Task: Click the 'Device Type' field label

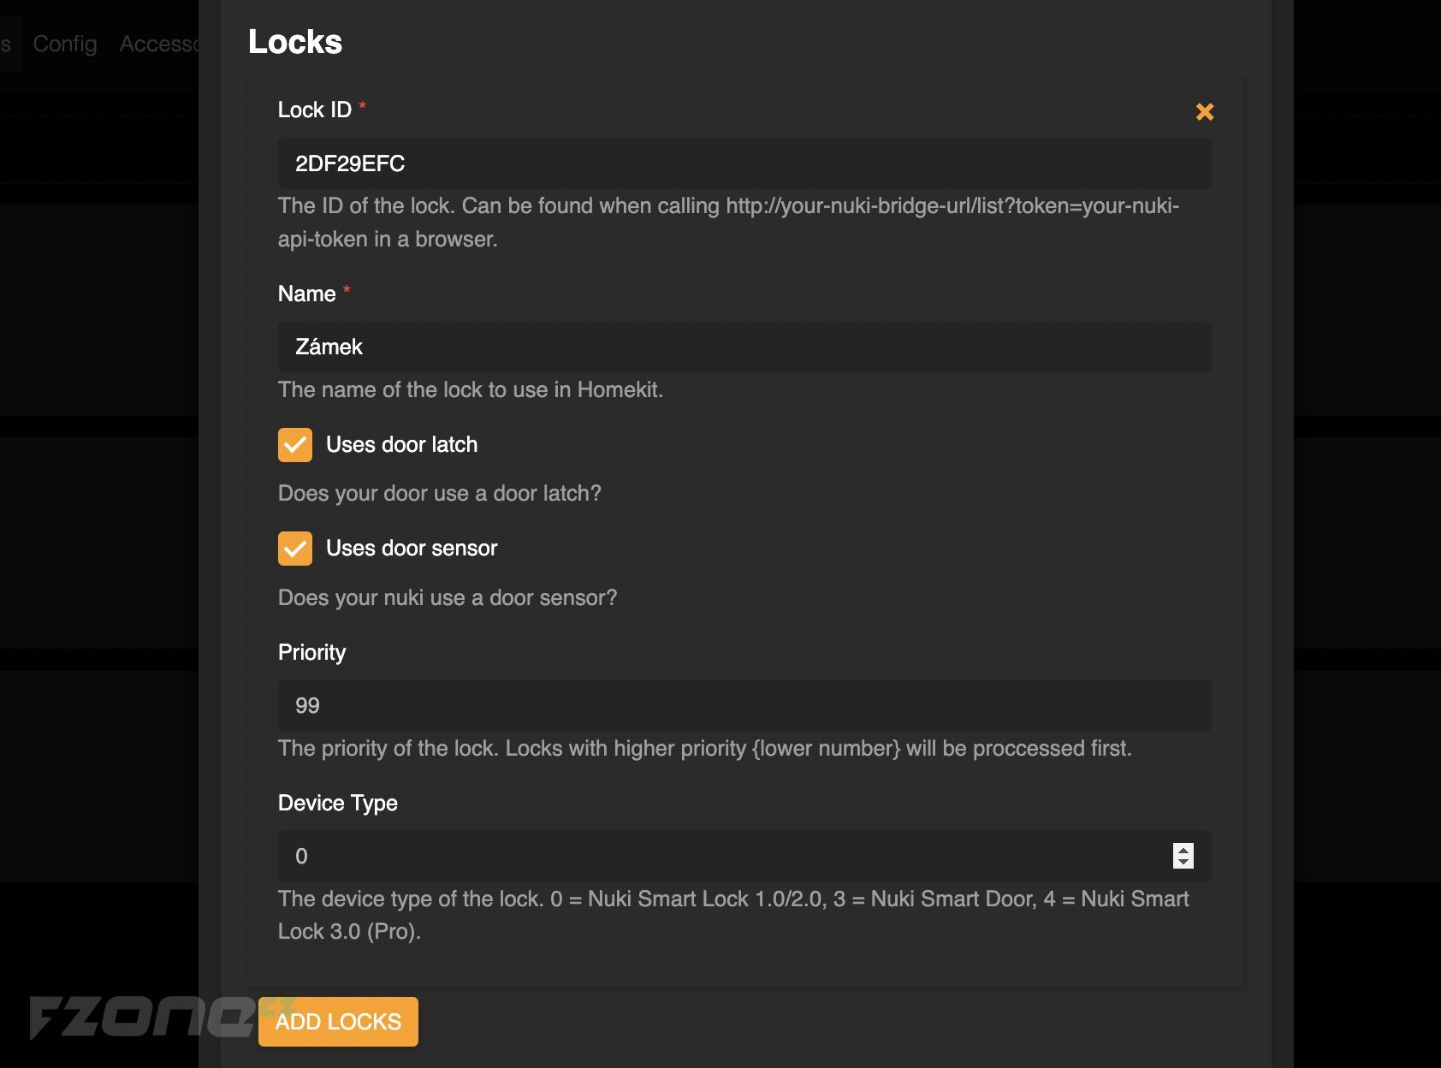Action: point(337,803)
